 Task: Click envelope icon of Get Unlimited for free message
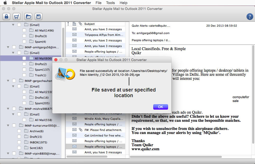74,135
